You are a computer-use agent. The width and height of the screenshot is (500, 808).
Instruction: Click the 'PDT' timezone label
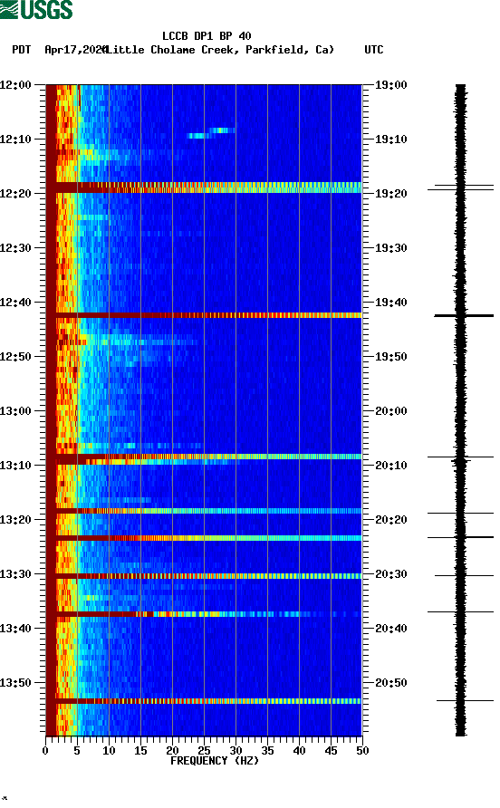pyautogui.click(x=22, y=50)
